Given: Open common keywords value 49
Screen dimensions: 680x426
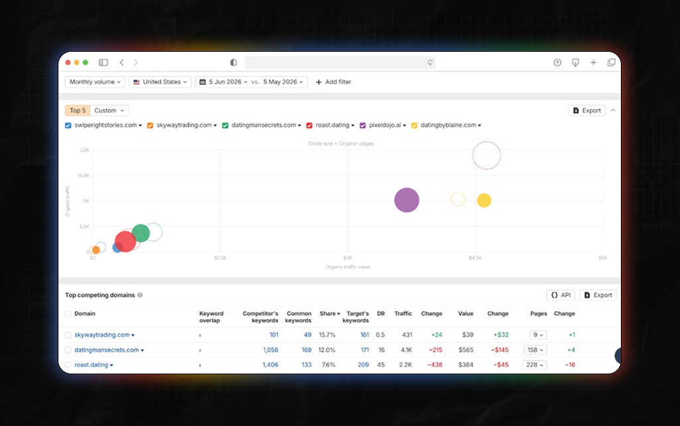Looking at the screenshot, I should [307, 335].
